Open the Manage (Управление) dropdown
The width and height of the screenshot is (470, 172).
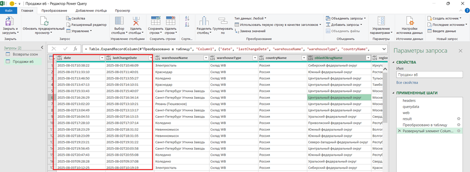tap(79, 31)
